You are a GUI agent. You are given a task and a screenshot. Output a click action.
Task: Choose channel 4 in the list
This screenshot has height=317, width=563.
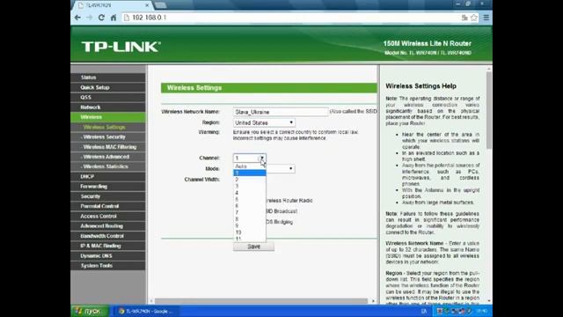[250, 193]
